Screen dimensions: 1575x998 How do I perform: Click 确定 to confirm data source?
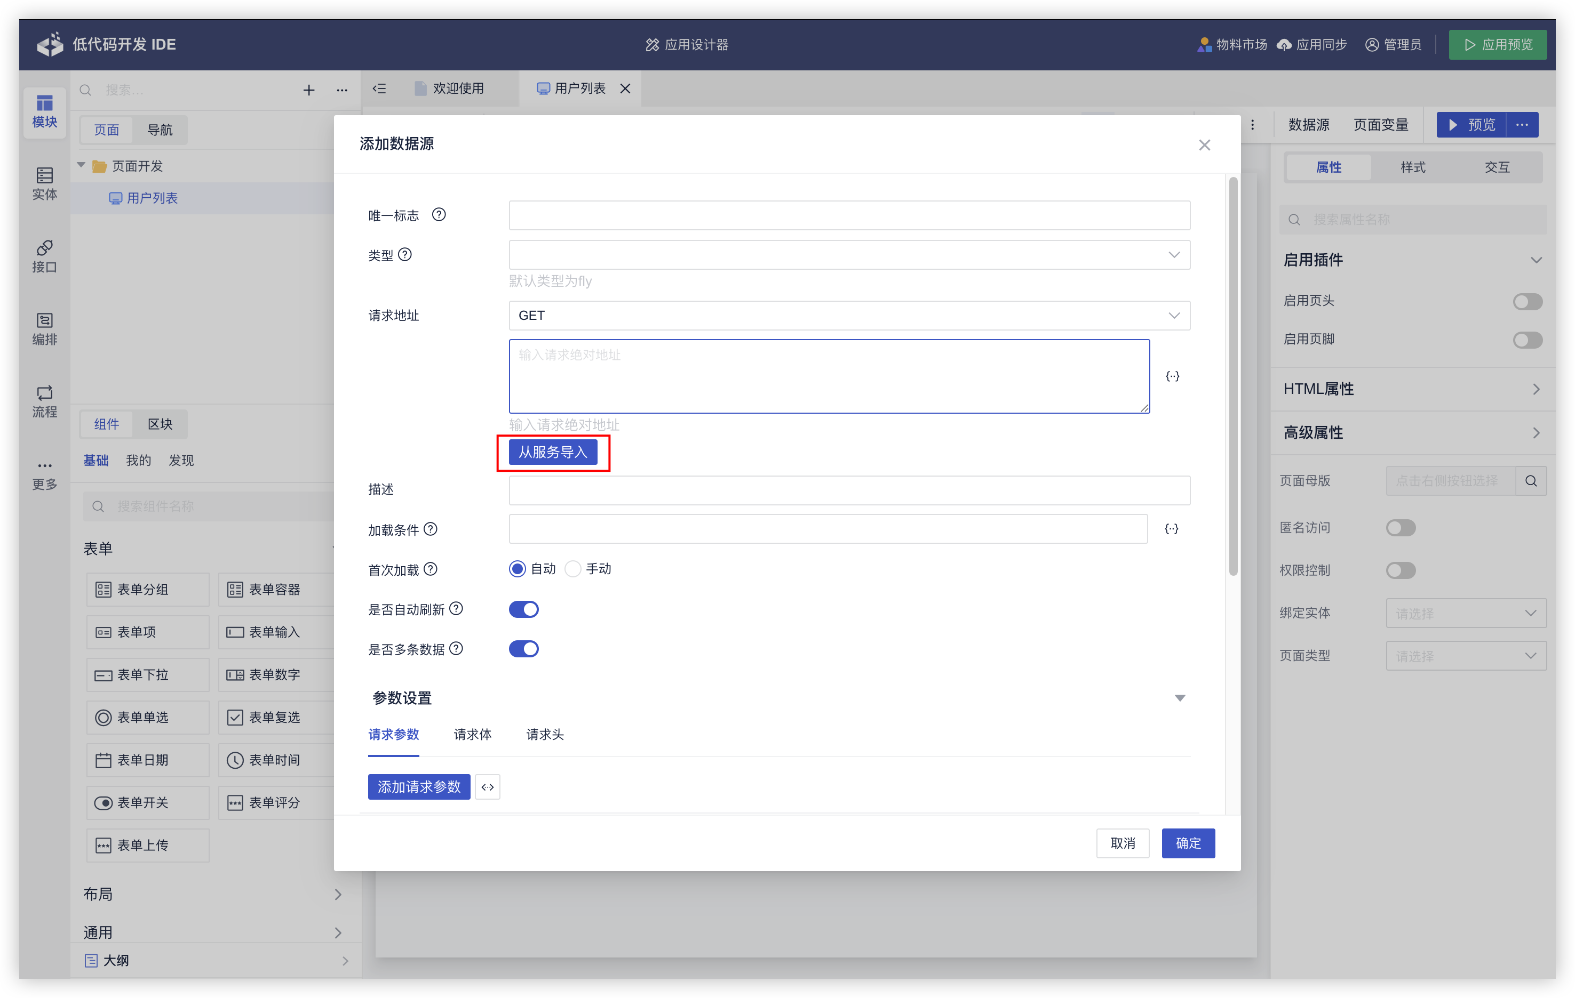(1188, 843)
